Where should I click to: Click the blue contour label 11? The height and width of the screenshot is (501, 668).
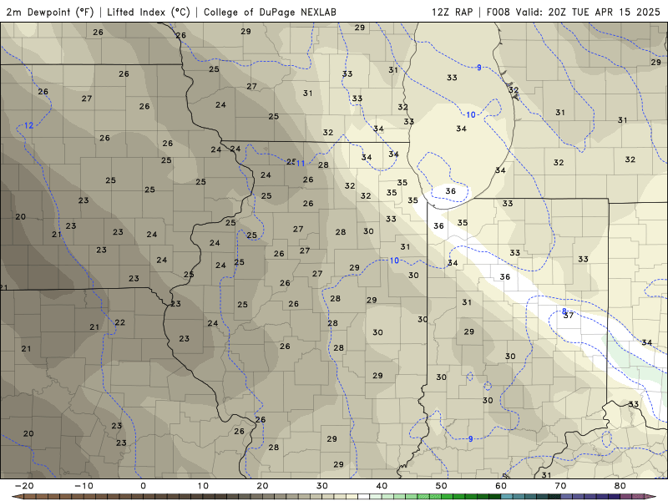(301, 163)
